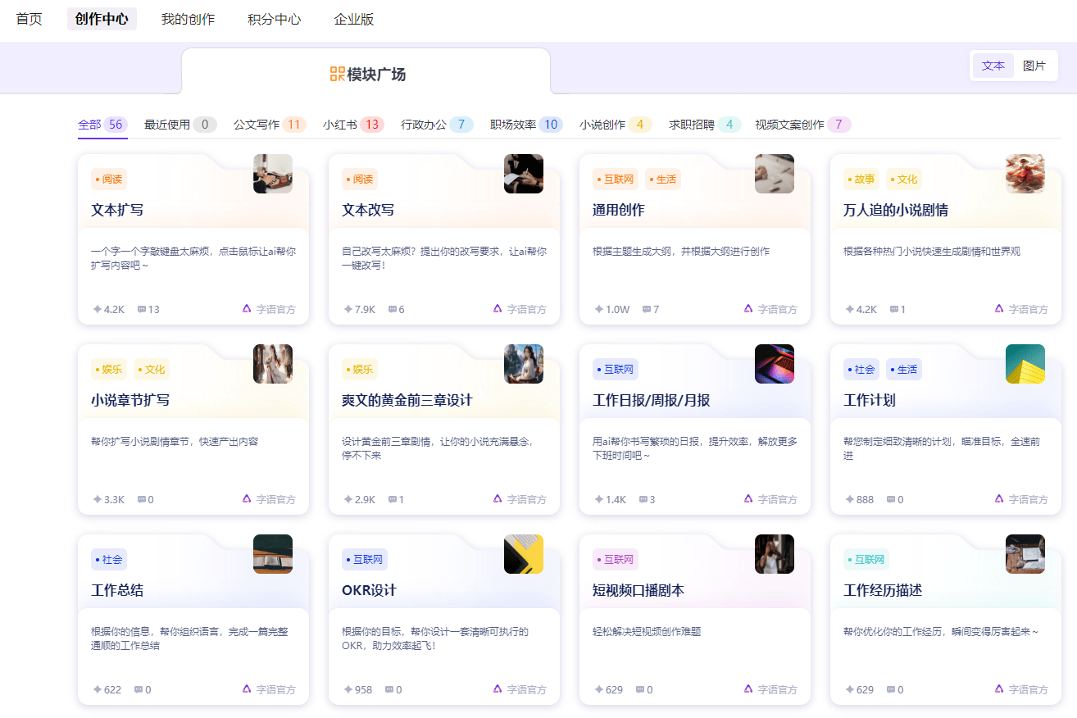
Task: Click the 模块广场 grid icon
Action: 336,73
